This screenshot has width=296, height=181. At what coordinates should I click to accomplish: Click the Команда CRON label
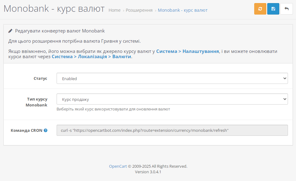[26, 130]
